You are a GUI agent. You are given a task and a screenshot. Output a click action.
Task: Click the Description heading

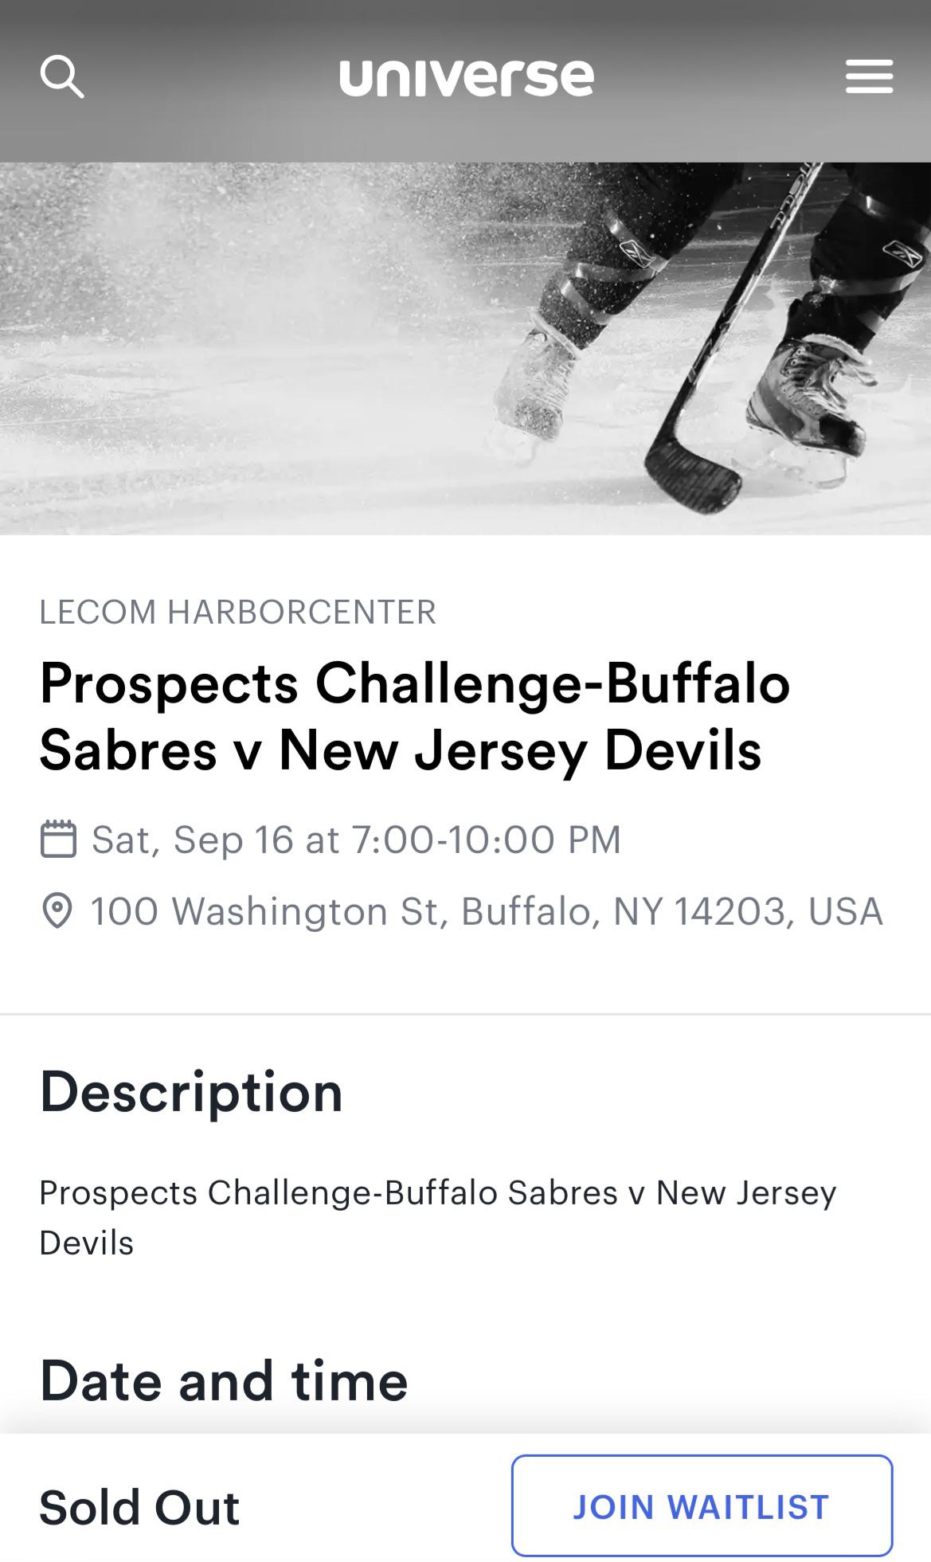[191, 1091]
